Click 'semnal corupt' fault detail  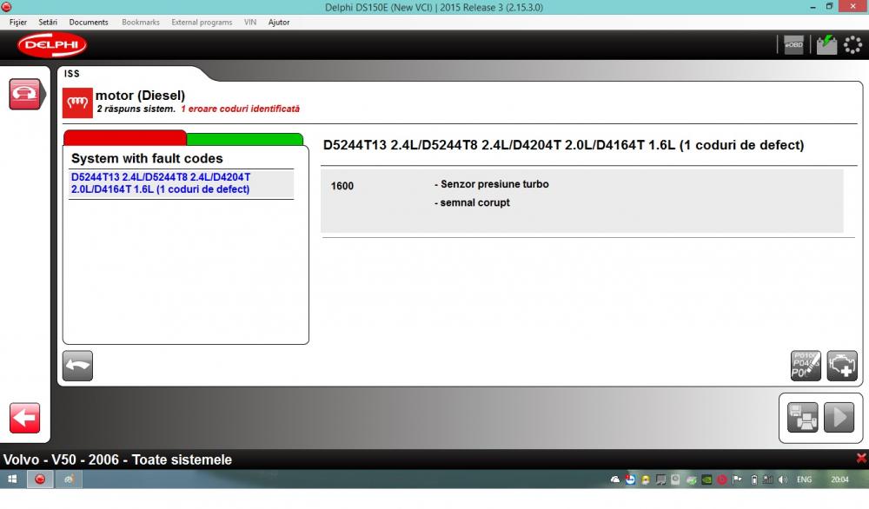pyautogui.click(x=475, y=202)
